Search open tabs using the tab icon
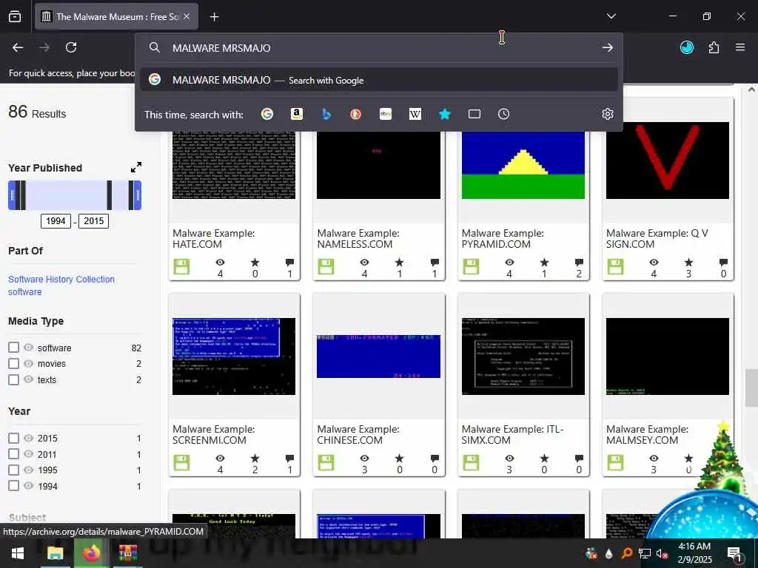 (474, 114)
